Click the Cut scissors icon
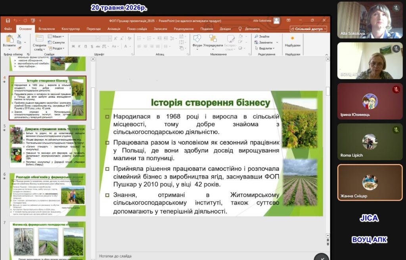The image size is (406, 260). (19, 36)
